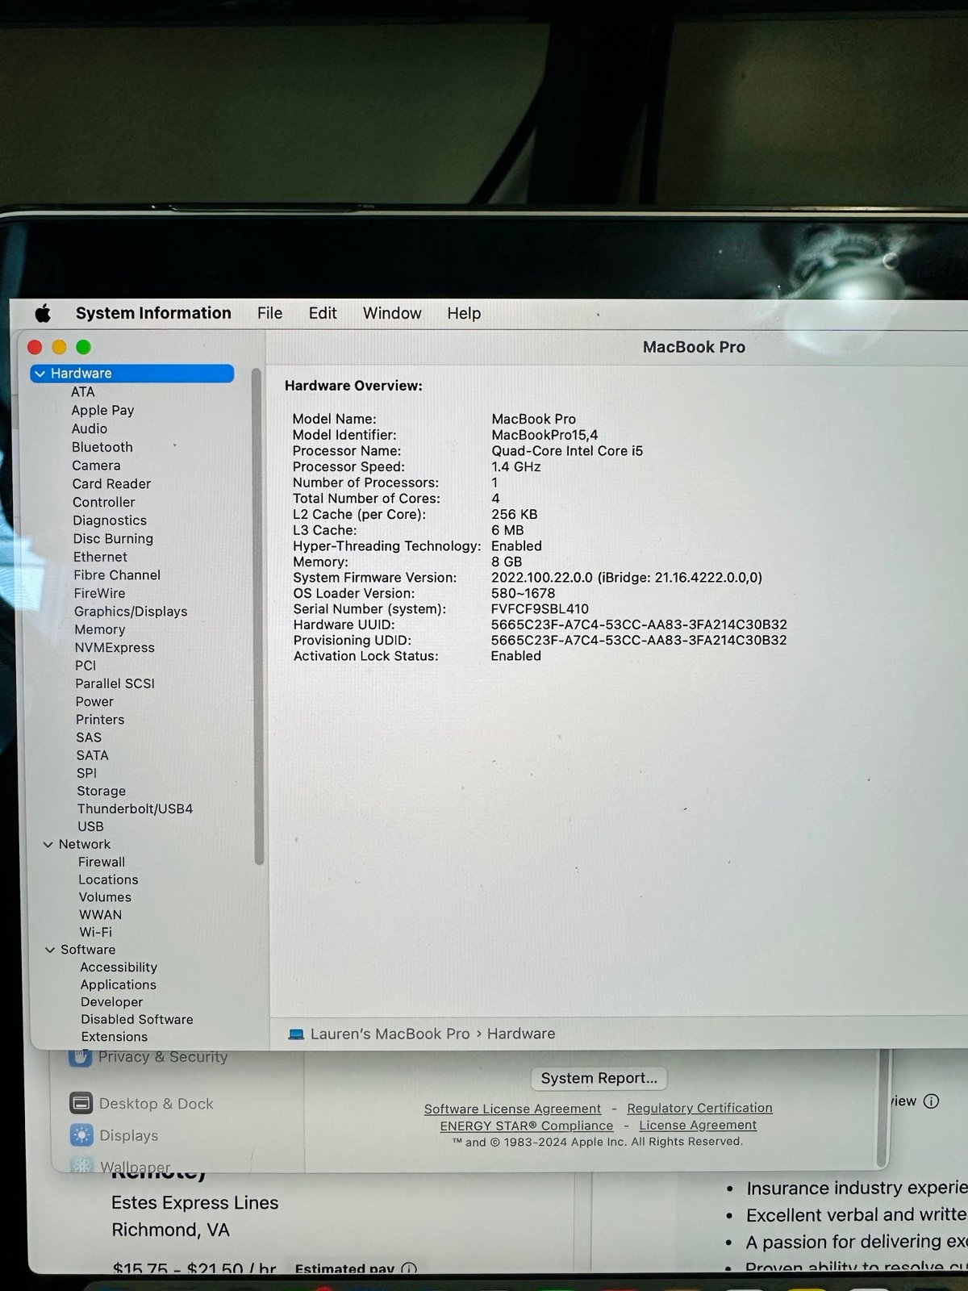Select Graphics/Displays in the sidebar
This screenshot has width=968, height=1291.
coord(131,612)
